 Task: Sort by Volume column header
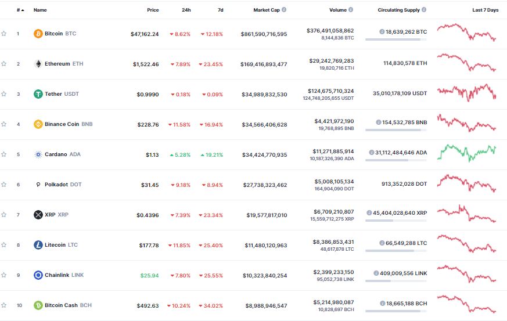point(338,10)
